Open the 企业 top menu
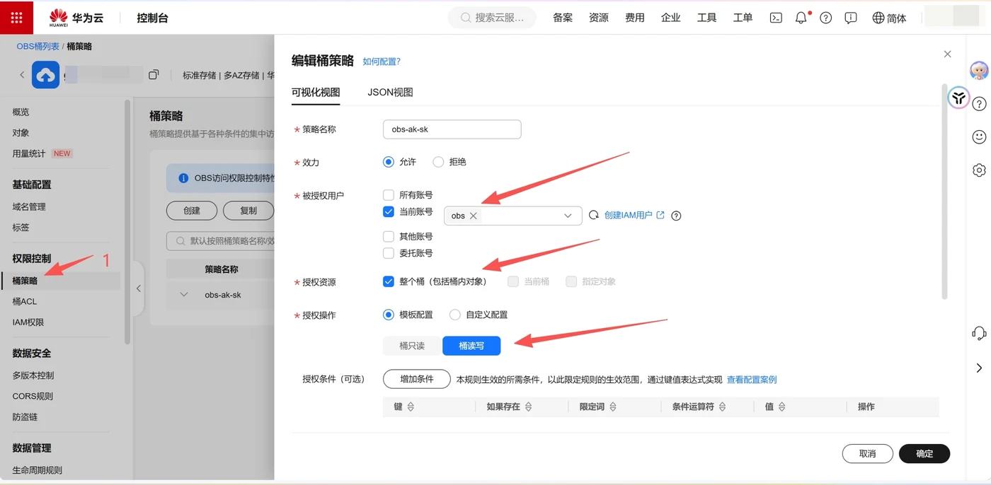Image resolution: width=991 pixels, height=485 pixels. [670, 18]
